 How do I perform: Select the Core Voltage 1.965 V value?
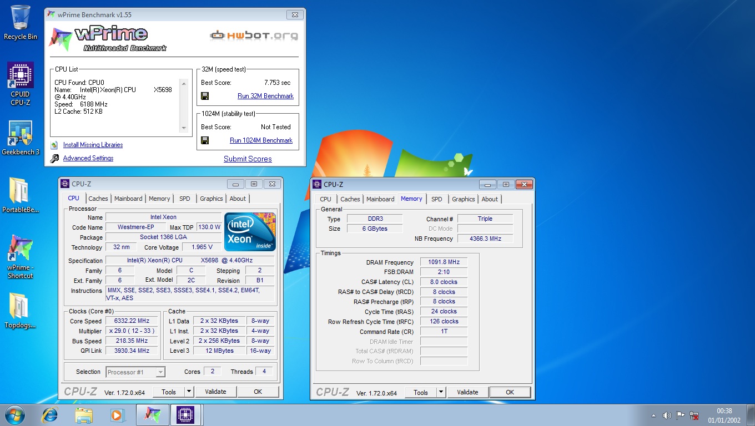click(x=201, y=247)
